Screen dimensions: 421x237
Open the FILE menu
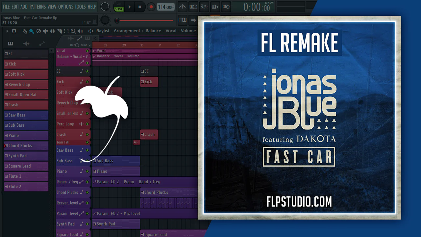tap(6, 7)
